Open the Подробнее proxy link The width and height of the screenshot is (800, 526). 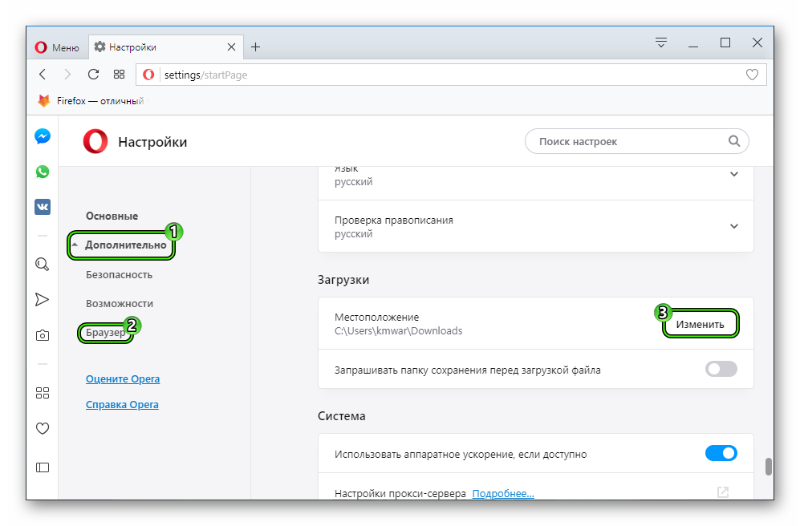(503, 493)
